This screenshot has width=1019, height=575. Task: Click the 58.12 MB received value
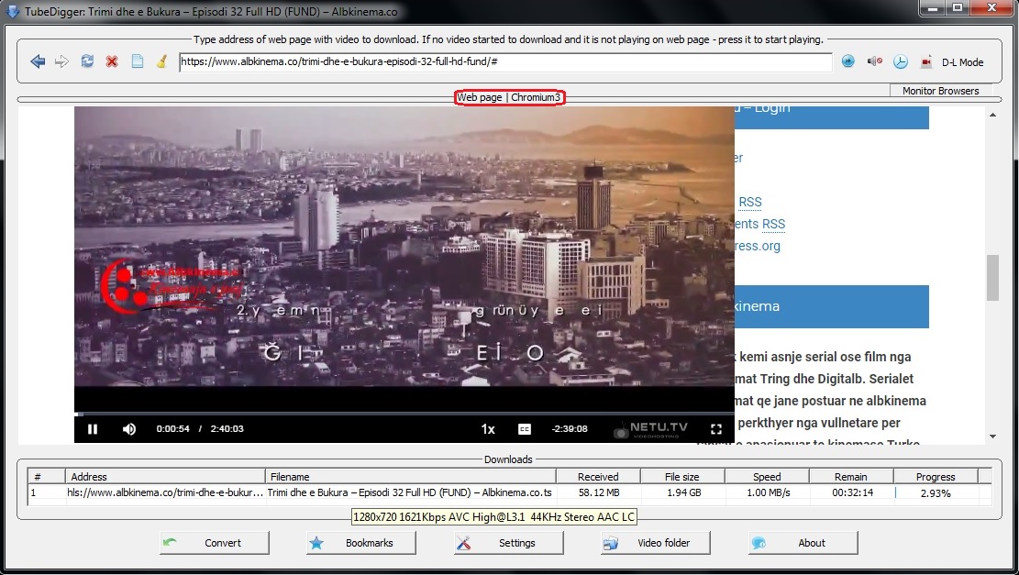599,493
